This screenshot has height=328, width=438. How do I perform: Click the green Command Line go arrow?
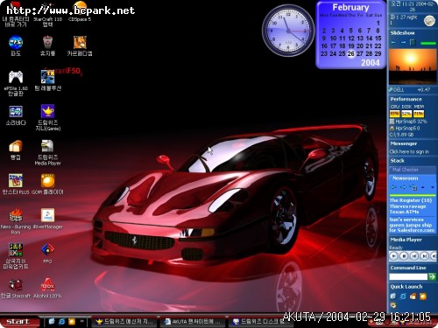click(x=432, y=276)
